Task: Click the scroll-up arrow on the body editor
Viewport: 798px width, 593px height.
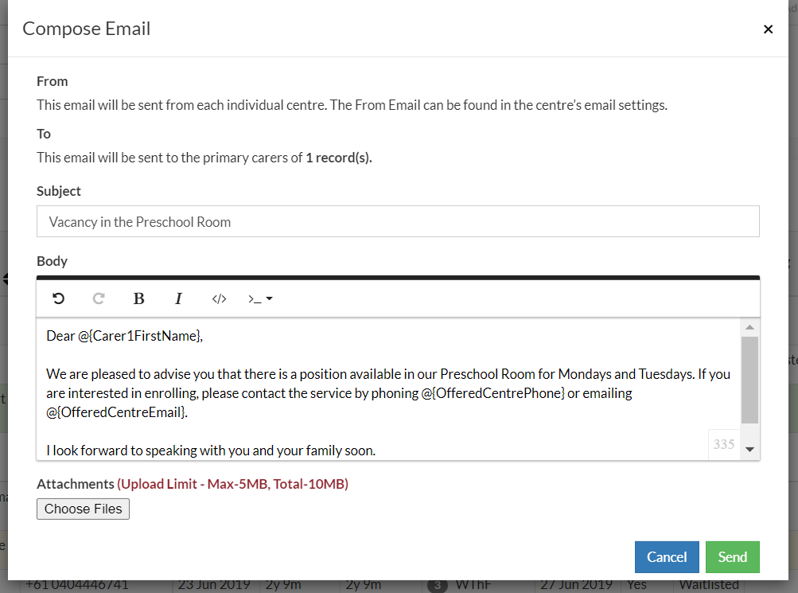Action: click(x=749, y=326)
